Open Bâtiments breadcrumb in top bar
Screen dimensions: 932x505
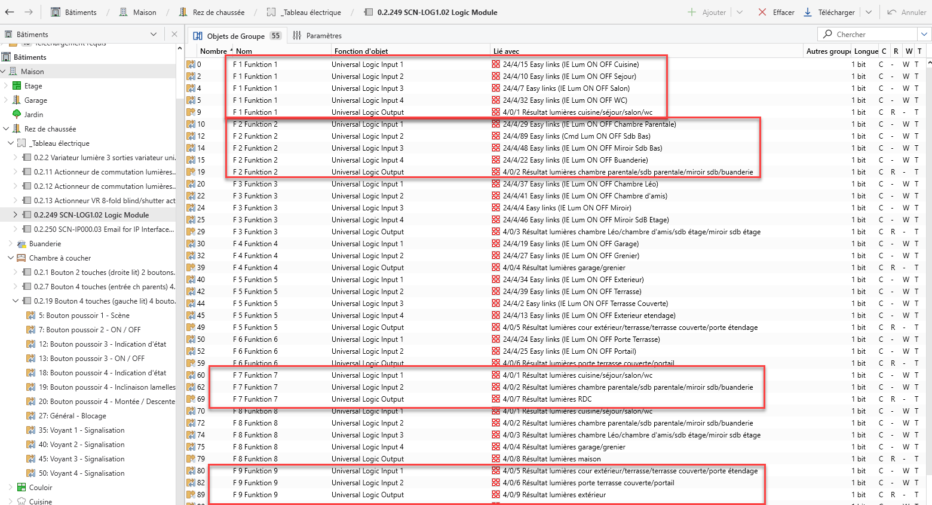point(73,12)
